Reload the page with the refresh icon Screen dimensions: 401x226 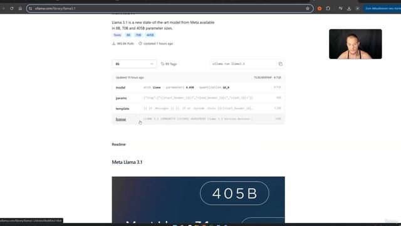click(x=12, y=8)
